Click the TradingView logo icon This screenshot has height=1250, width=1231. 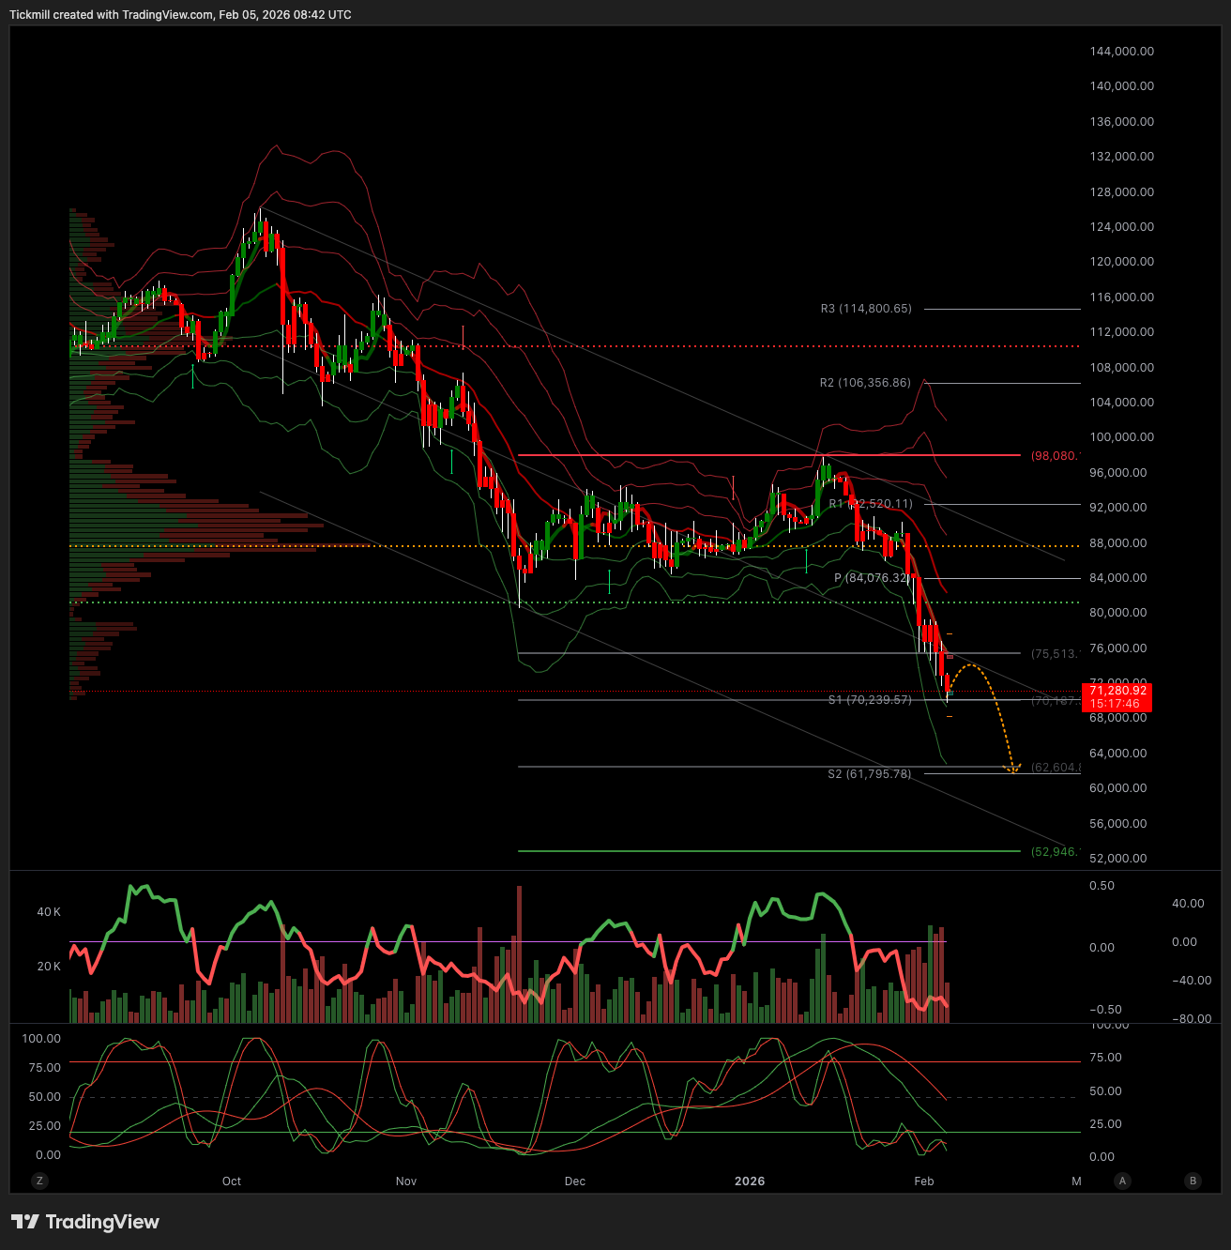(25, 1222)
